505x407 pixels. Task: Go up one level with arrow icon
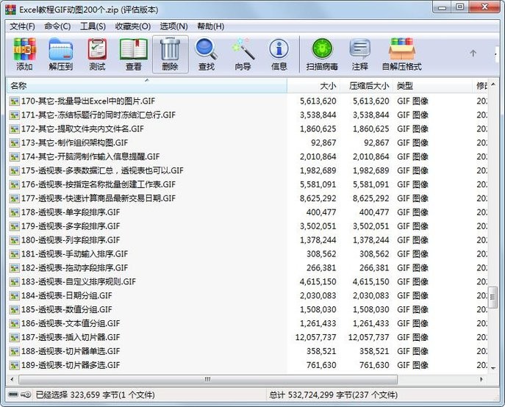473,53
